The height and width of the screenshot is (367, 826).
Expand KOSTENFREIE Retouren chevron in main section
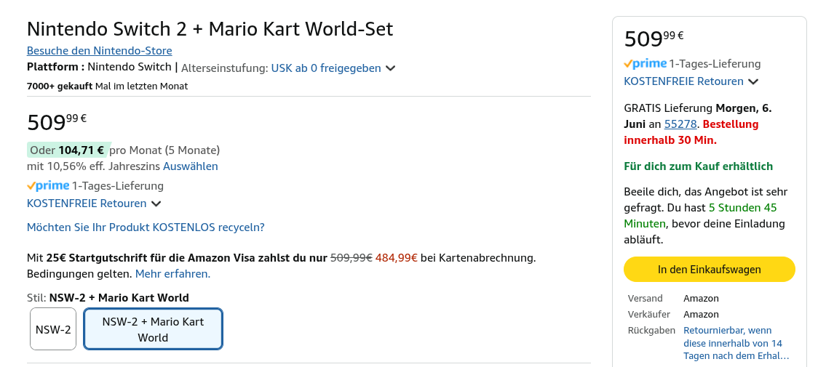coord(156,204)
